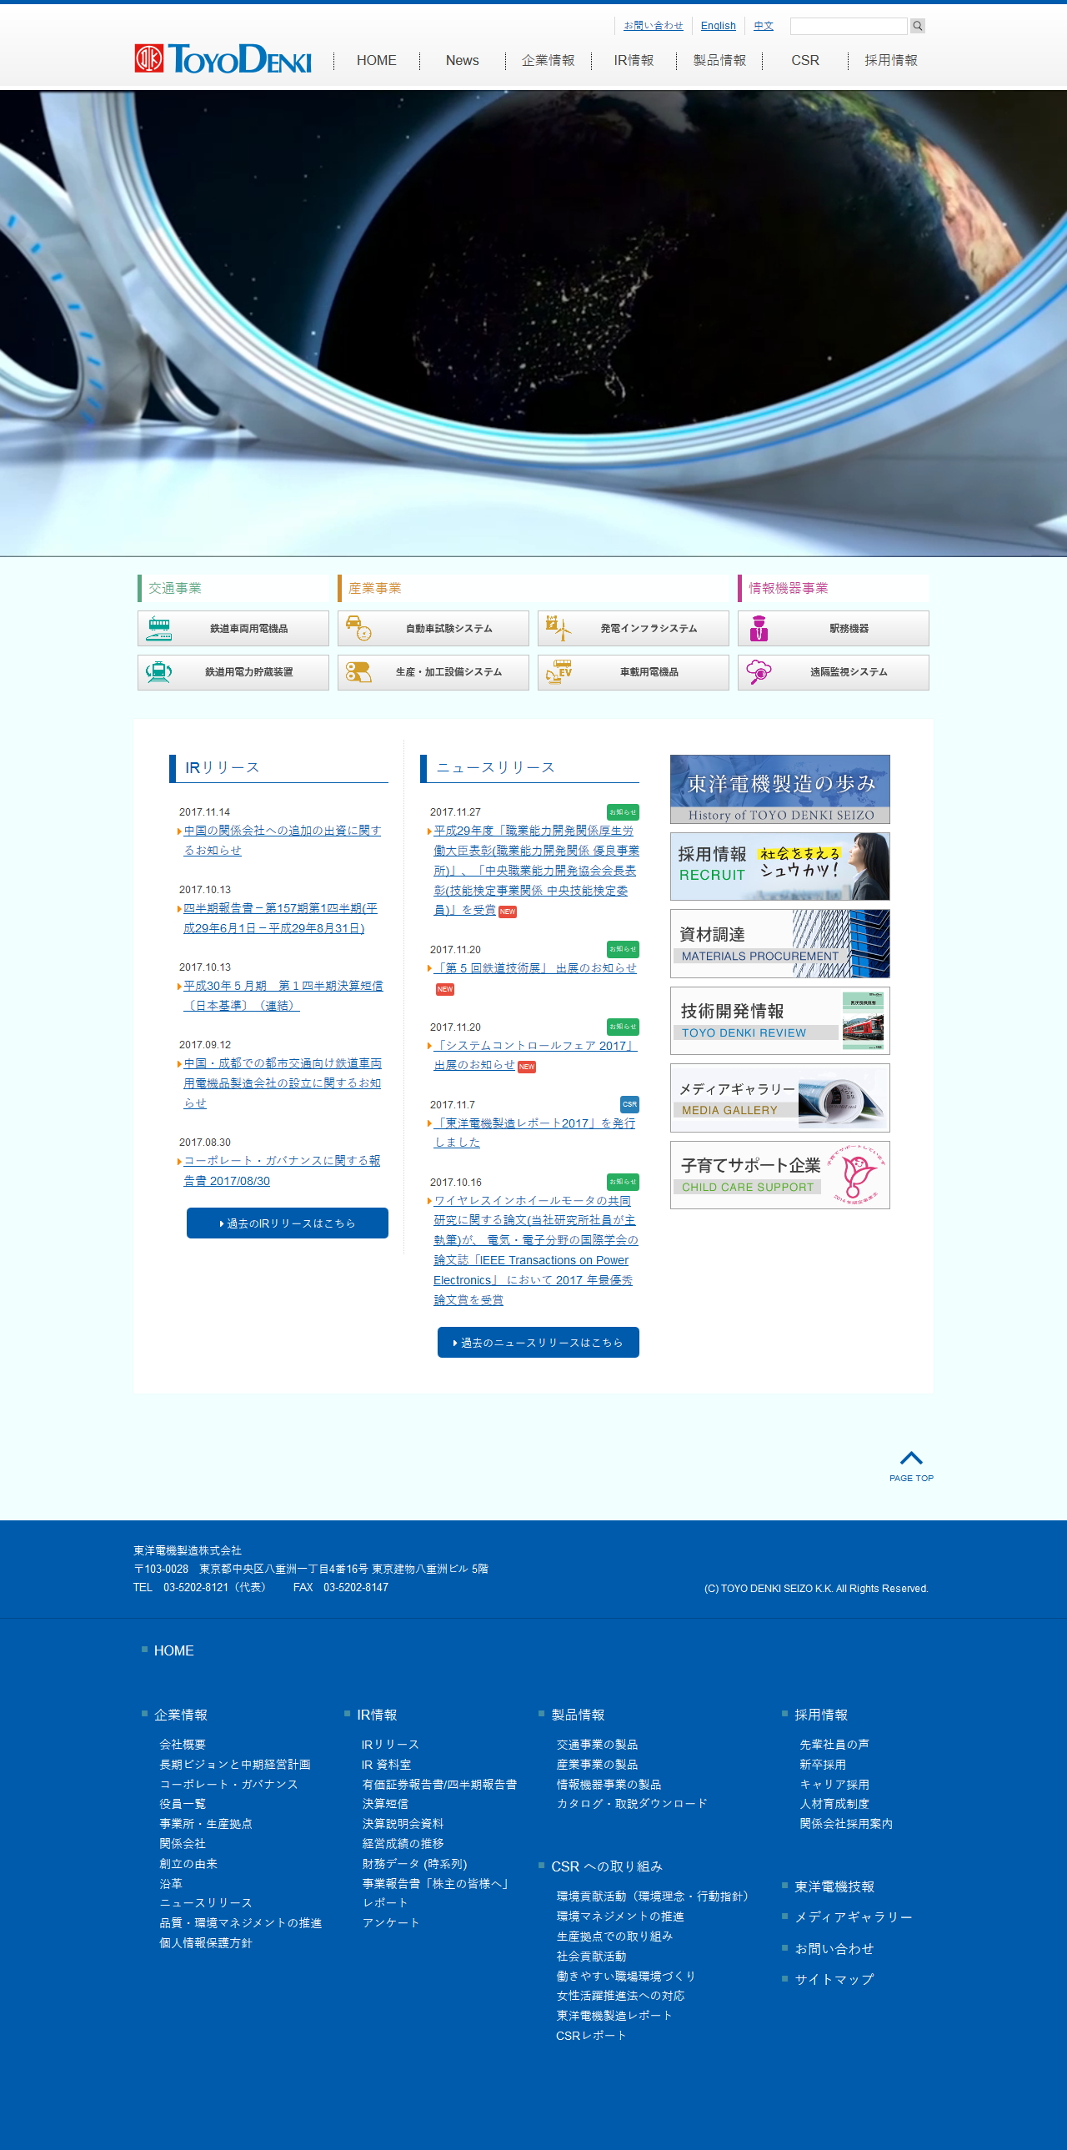This screenshot has height=2150, width=1067.
Task: Open 企業情報 in top navigation
Action: pos(549,60)
